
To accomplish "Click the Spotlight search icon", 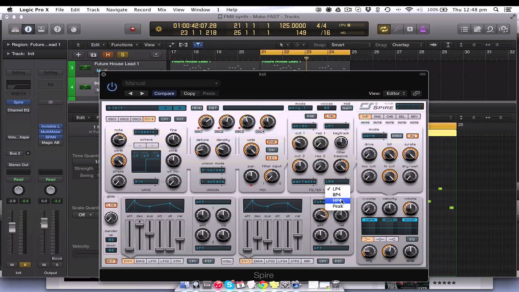I will pyautogui.click(x=496, y=9).
